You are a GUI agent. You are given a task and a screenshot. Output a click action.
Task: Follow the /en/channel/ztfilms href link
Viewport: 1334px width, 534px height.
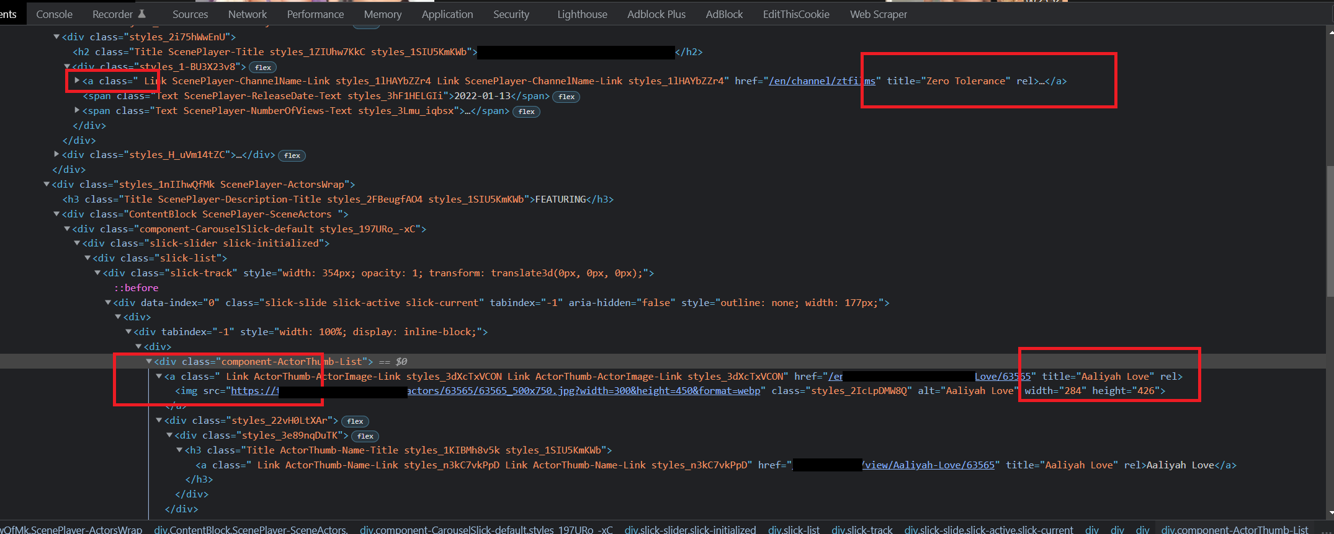(x=822, y=81)
